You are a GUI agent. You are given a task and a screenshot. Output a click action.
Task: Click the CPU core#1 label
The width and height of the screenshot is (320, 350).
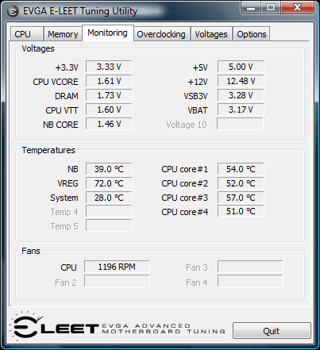pyautogui.click(x=185, y=169)
